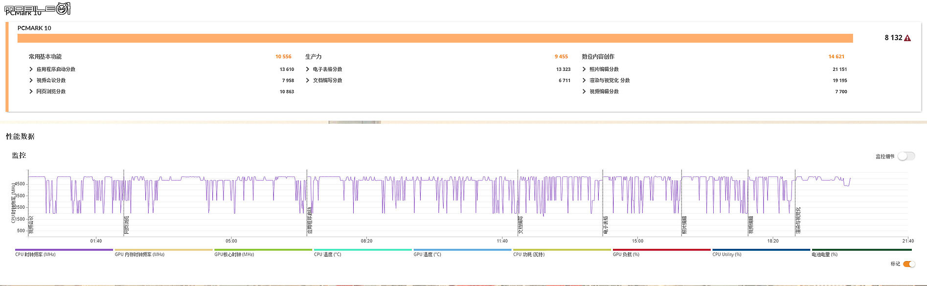Screen dimensions: 927x286
Task: Toggle CPU 功耗 (瓦特) legend
Action: tap(562, 252)
